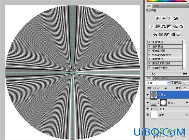Click the folder icon of 组 1
189x140 pixels.
click(156, 109)
